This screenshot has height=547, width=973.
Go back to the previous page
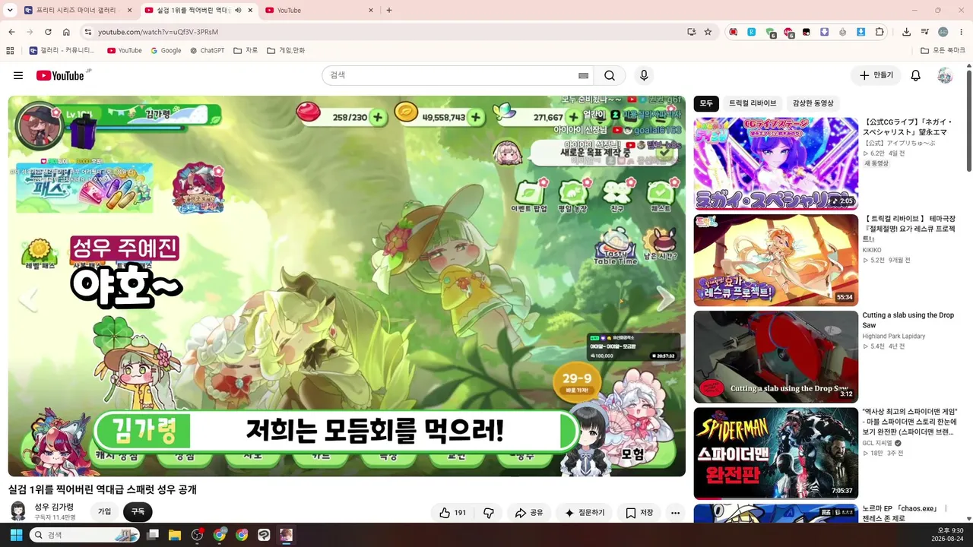11,32
